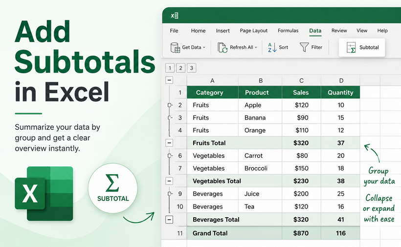Click the round SUBTOTAL sigma badge
Viewport: 401px width, 247px height.
pos(113,188)
